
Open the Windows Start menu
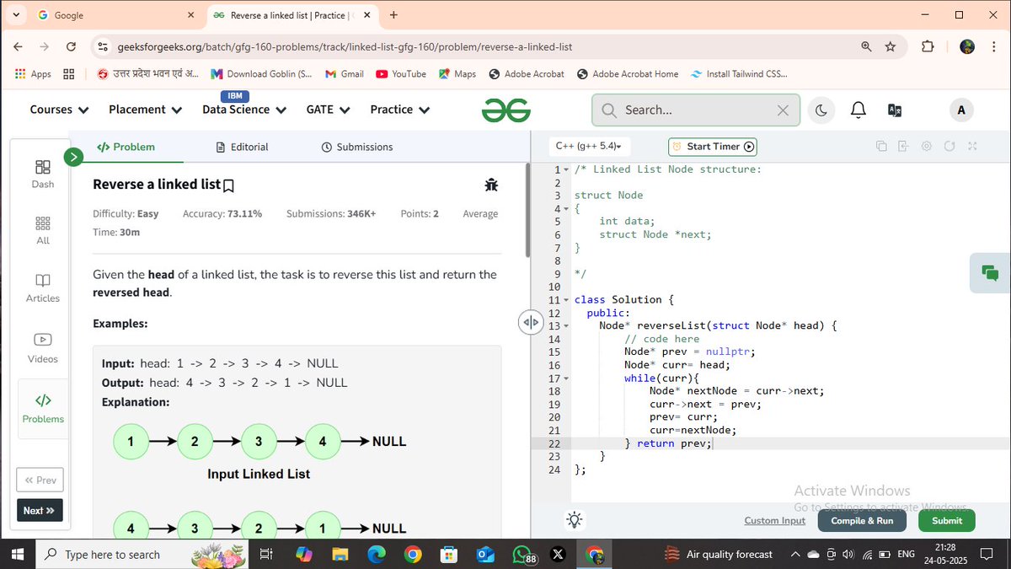[19, 554]
